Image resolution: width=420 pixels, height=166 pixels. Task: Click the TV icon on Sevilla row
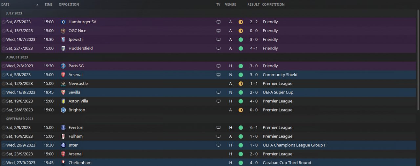[x=218, y=93]
